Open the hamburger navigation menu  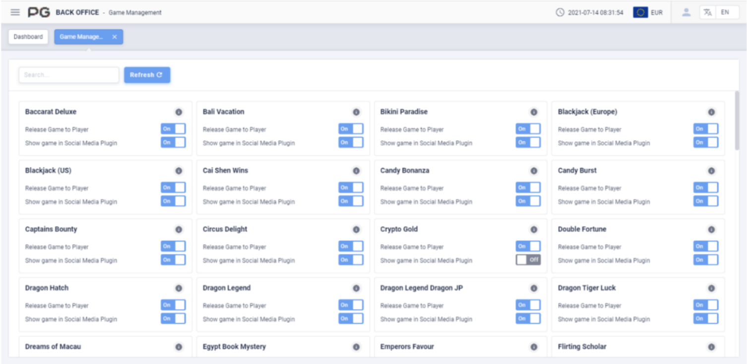(15, 12)
